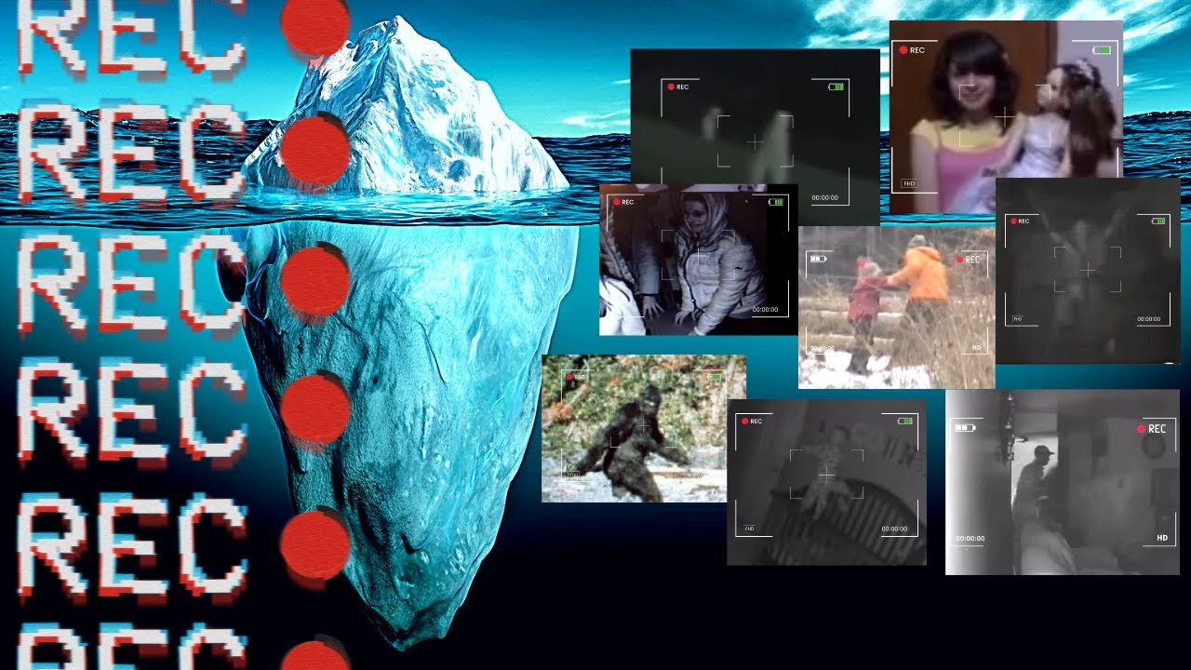Click the man in cap doorway thumbnail

[1063, 482]
